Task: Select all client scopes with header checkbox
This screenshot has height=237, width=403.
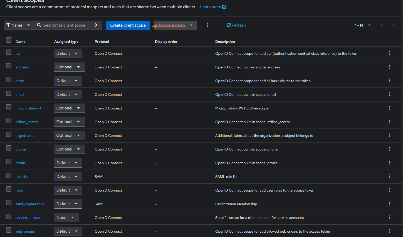Action: pos(9,40)
